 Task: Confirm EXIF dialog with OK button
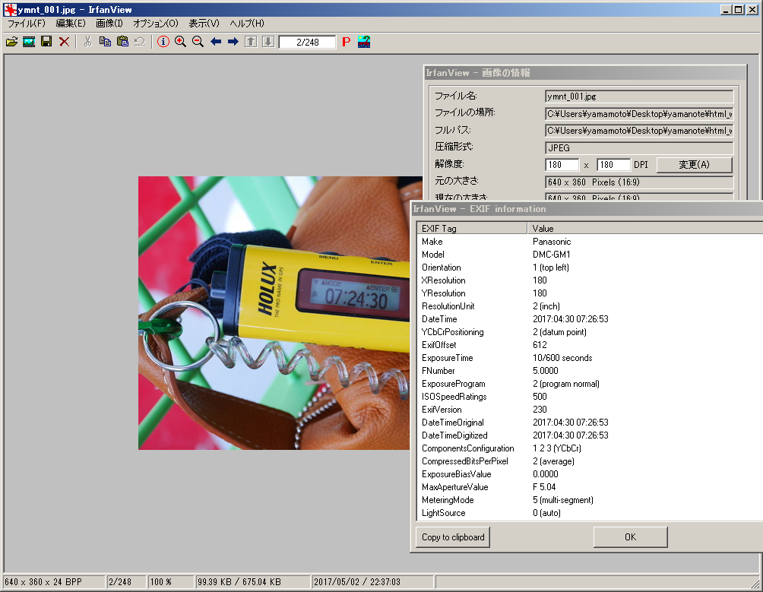[x=630, y=537]
